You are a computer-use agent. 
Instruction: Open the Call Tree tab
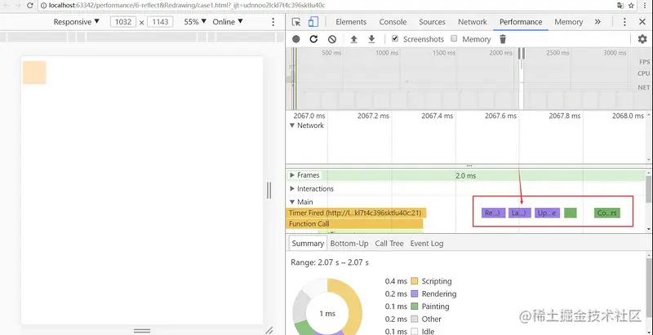click(389, 244)
